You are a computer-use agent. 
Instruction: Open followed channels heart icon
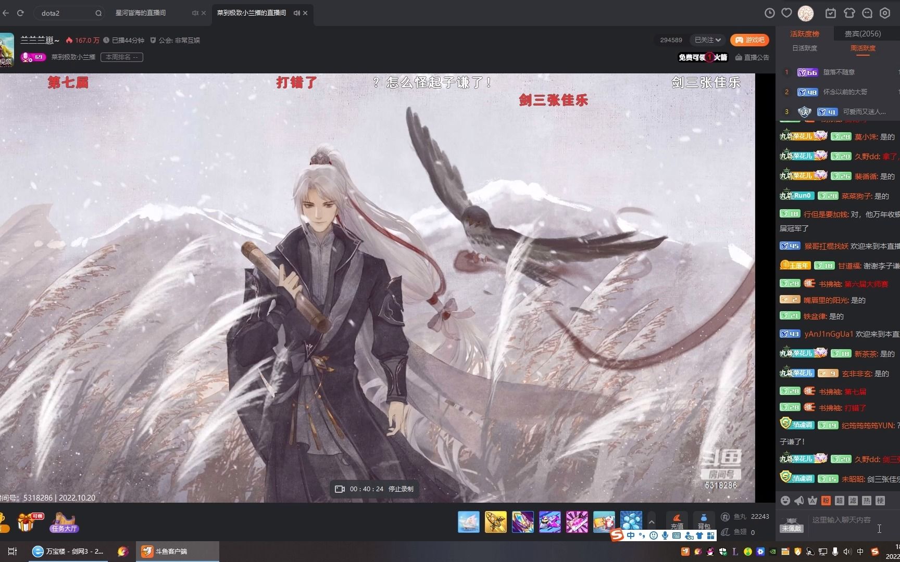787,13
